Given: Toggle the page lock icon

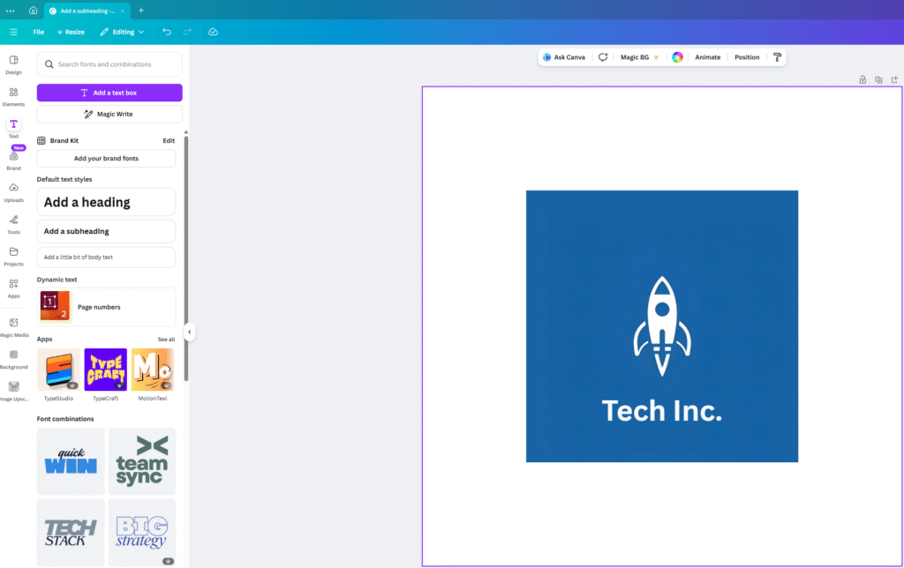Looking at the screenshot, I should (x=863, y=79).
